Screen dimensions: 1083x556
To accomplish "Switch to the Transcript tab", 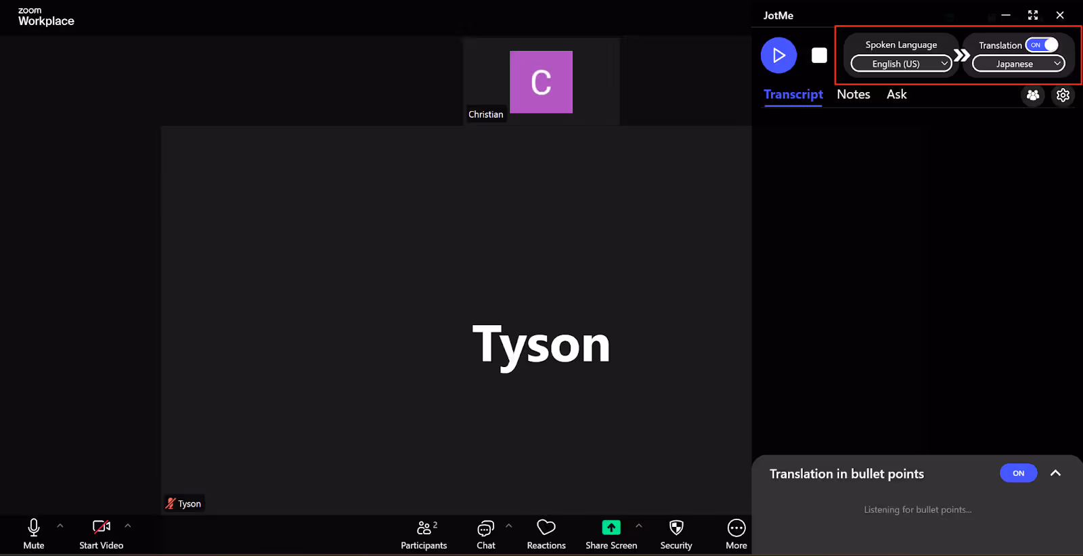I will (x=793, y=95).
